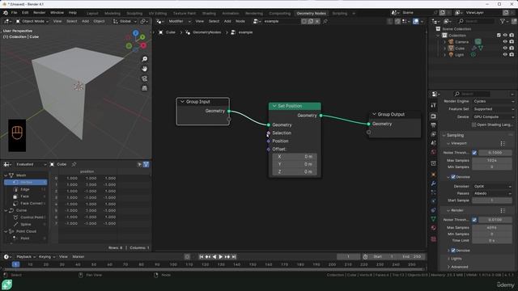Open Object properties tab icon
Image resolution: width=518 pixels, height=291 pixels.
click(434, 175)
